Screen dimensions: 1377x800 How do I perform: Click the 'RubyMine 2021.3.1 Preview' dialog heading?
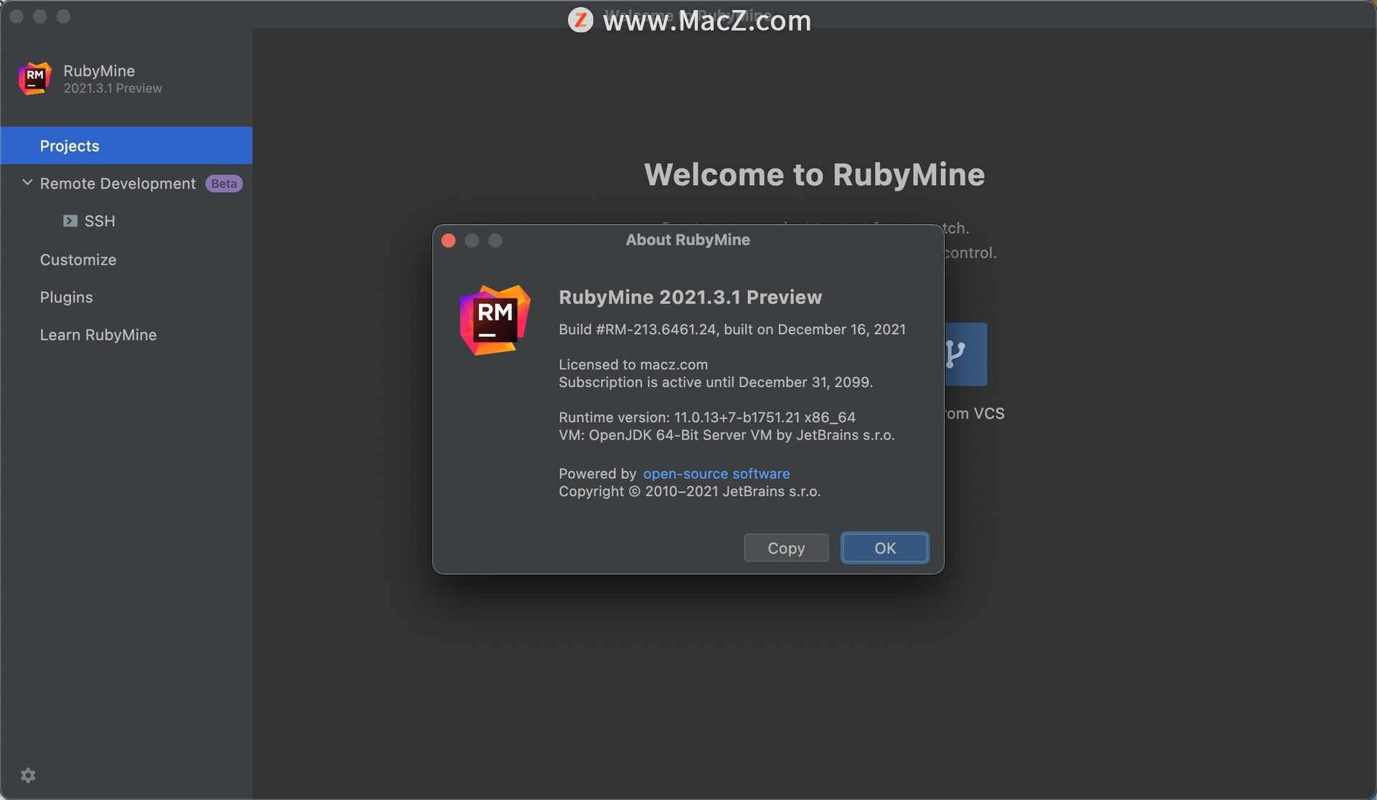[x=690, y=297]
